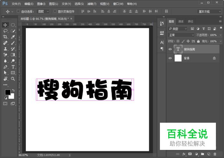
Task: Hide the 搜狗指南 text layer
Action: (x=170, y=49)
